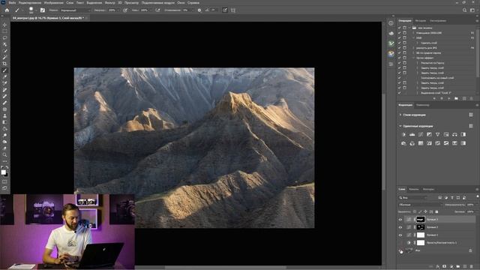Hide the Кривые 3 layer
The width and height of the screenshot is (480, 270).
point(400,220)
